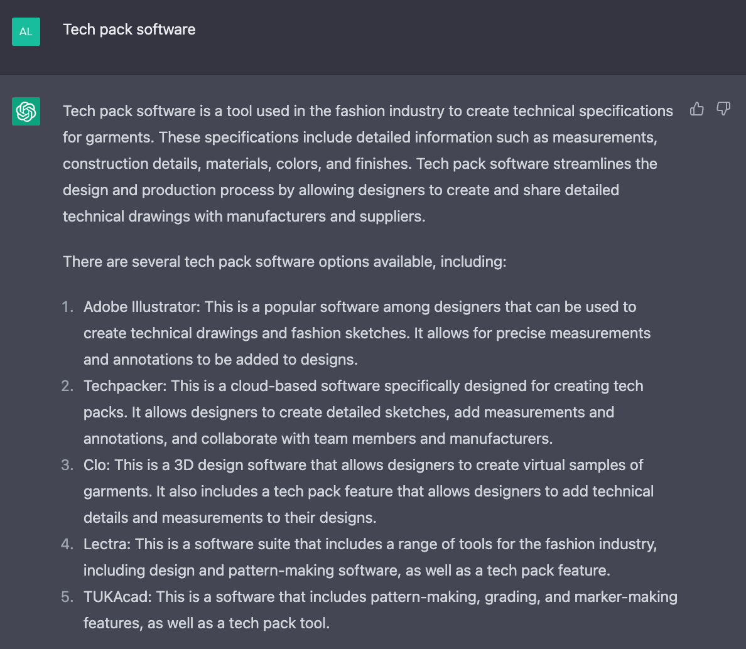Click list number 3 beside Clo
Viewport: 746px width, 649px height.
[x=67, y=465]
